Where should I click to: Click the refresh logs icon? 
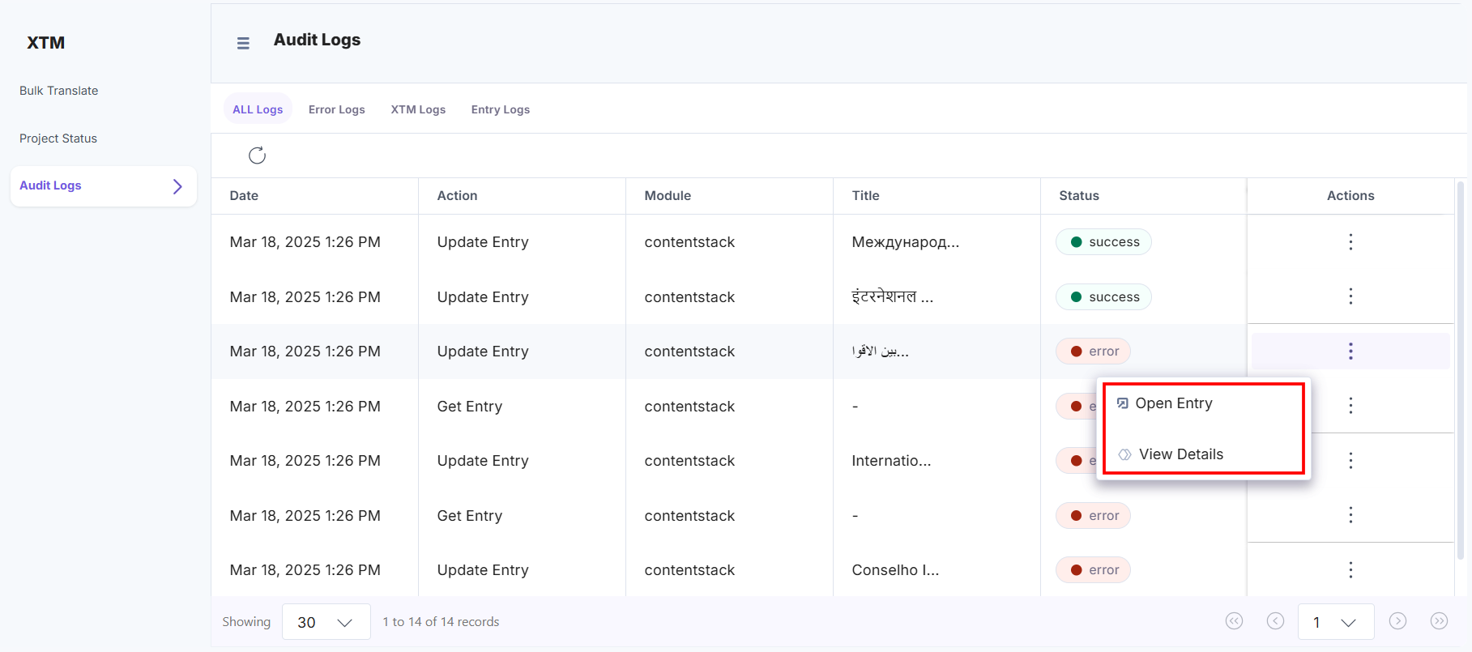pos(257,156)
